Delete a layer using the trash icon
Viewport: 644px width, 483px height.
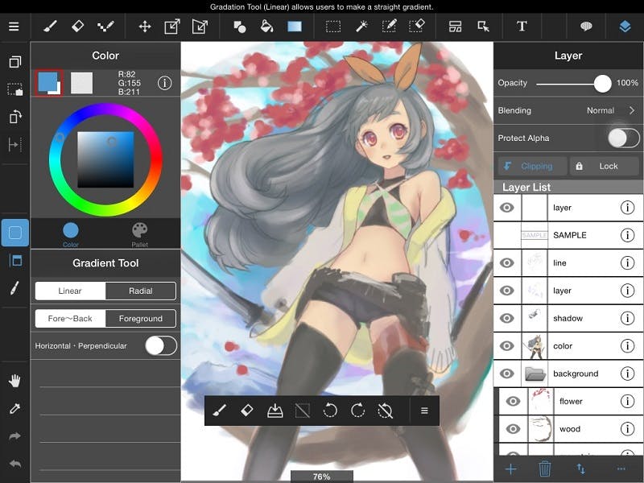(546, 467)
